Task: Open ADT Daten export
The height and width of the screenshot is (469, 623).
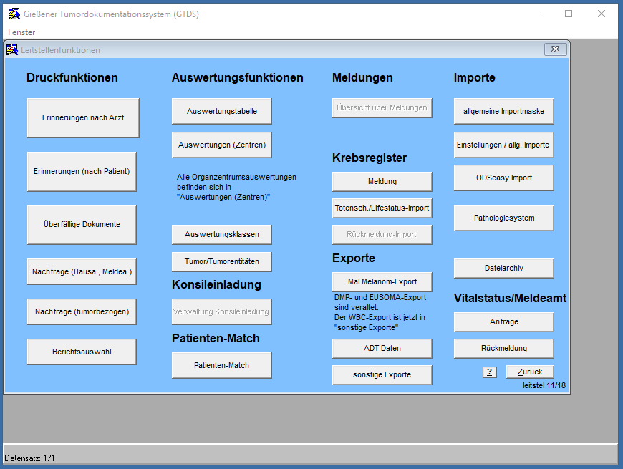Action: [382, 348]
